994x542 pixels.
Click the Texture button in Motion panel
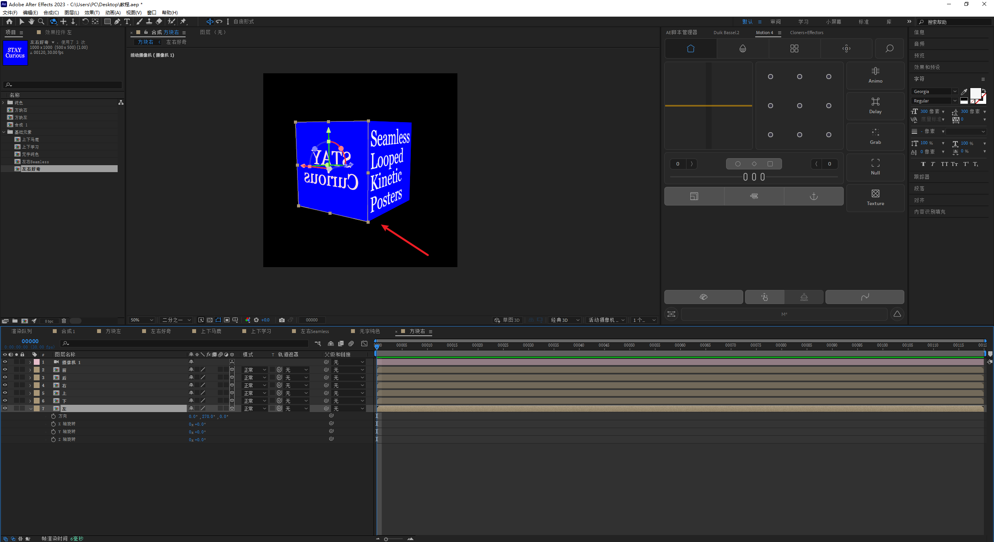[x=875, y=197]
